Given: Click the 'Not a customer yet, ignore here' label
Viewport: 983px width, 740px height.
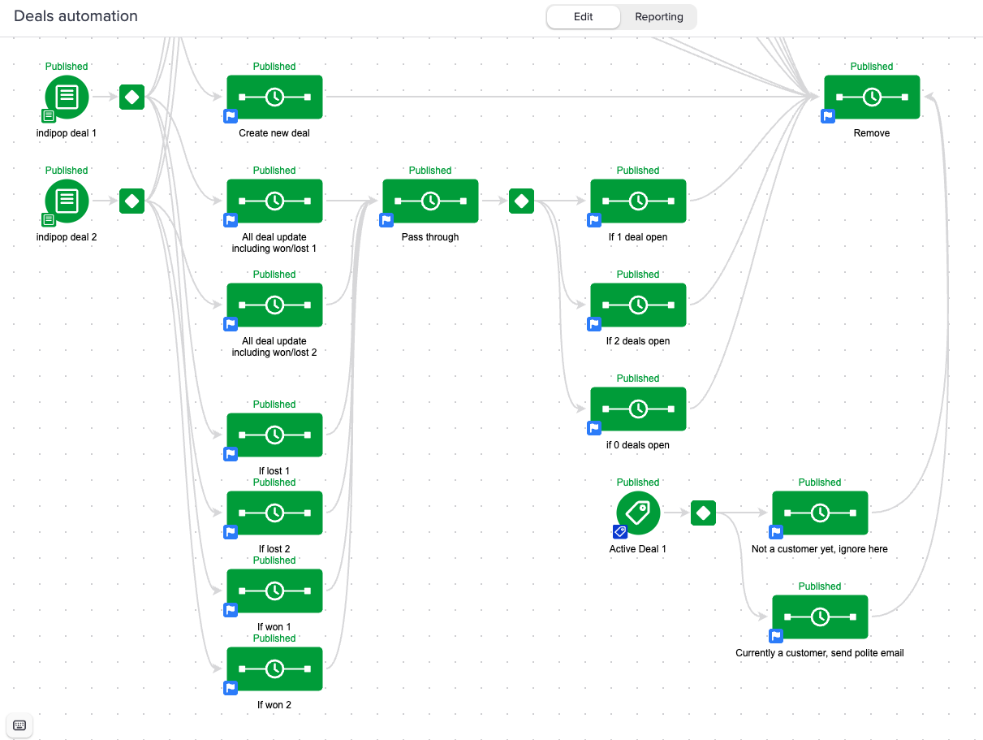Looking at the screenshot, I should (820, 549).
